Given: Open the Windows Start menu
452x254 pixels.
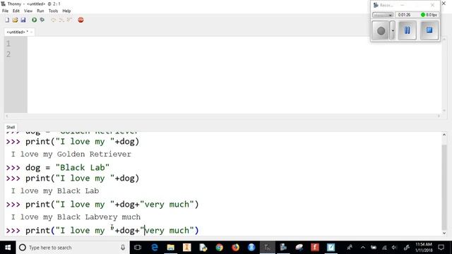Looking at the screenshot, I should (8, 248).
